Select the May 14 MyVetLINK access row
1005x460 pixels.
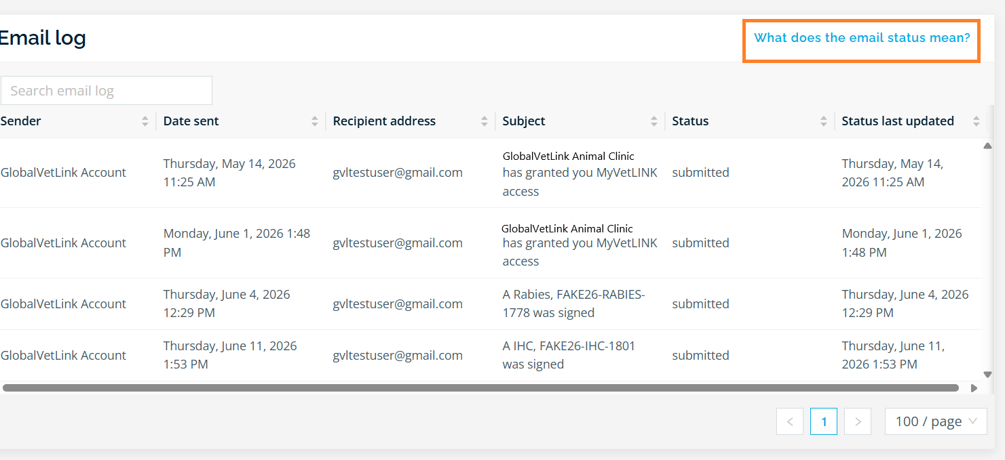pos(491,173)
